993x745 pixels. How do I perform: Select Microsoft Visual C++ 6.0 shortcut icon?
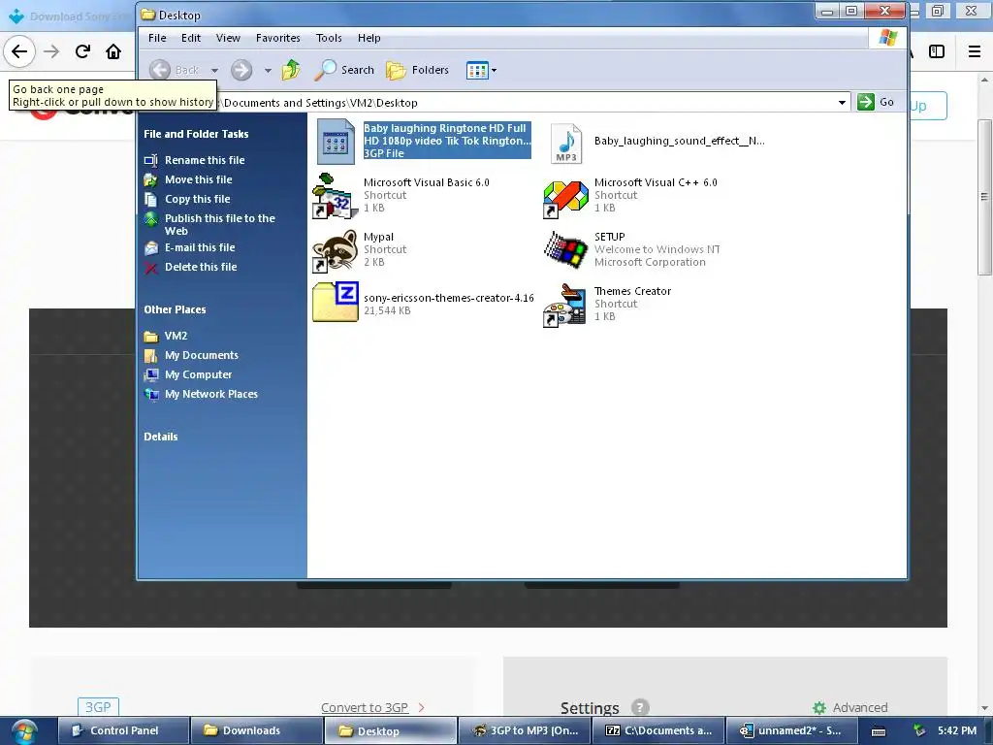(565, 198)
